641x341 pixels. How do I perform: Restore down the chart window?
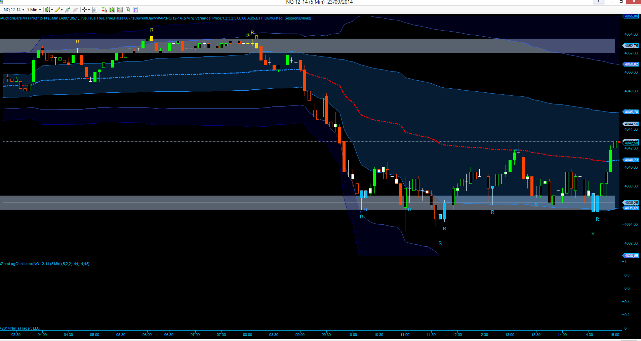pyautogui.click(x=622, y=2)
